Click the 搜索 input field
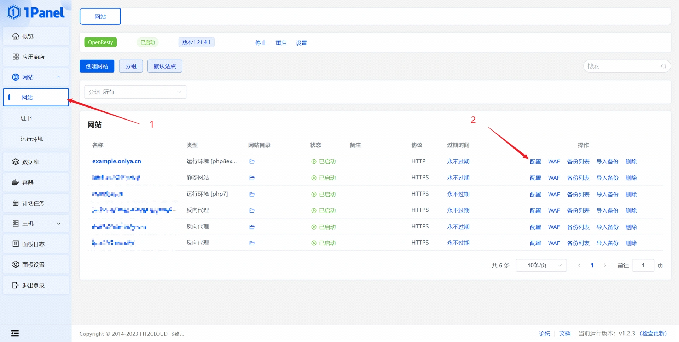 (627, 66)
